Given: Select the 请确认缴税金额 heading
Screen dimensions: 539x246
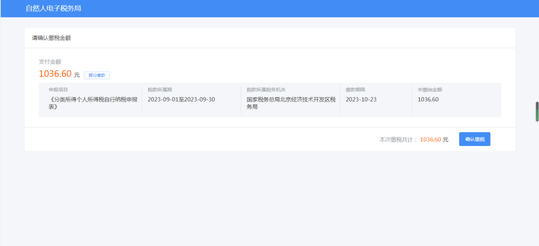Looking at the screenshot, I should (51, 38).
